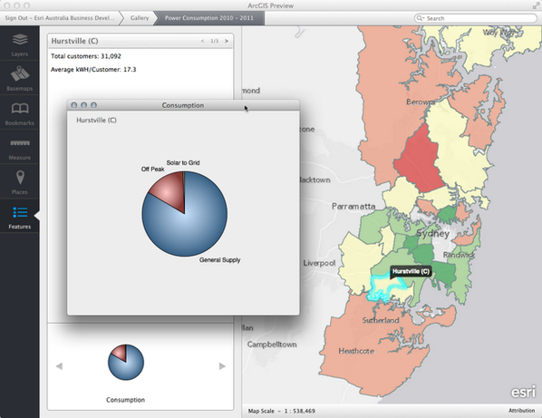The width and height of the screenshot is (542, 418).
Task: Select the Measure tool
Action: (20, 147)
